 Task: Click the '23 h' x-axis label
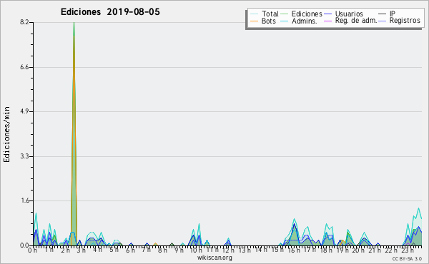407,250
